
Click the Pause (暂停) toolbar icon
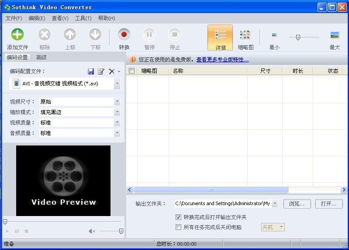(149, 35)
